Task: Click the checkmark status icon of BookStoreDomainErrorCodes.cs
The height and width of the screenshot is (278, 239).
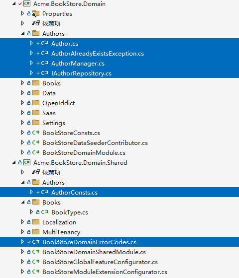Action: [29, 242]
